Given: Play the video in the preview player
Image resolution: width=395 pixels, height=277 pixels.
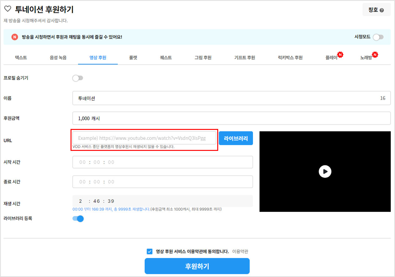Looking at the screenshot, I should [x=325, y=172].
